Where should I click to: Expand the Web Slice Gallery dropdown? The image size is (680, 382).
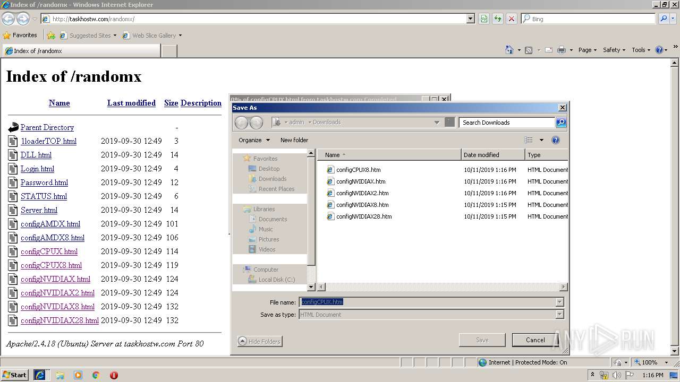pyautogui.click(x=180, y=36)
